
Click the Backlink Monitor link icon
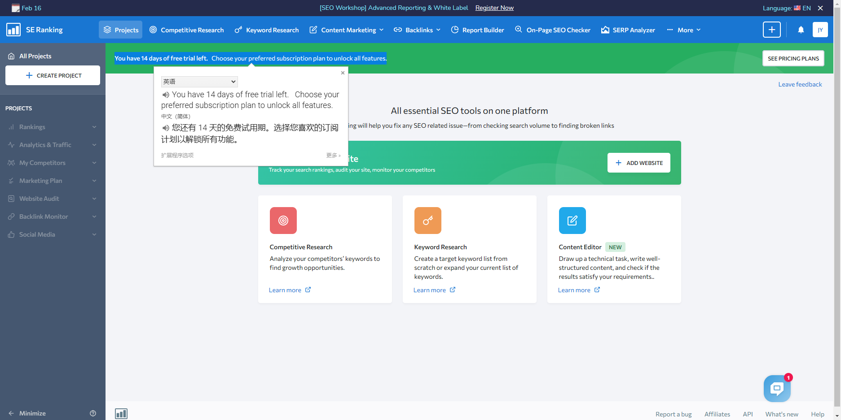pos(11,216)
